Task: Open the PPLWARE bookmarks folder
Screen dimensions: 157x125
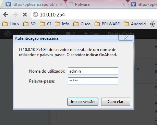Action: click(107, 24)
